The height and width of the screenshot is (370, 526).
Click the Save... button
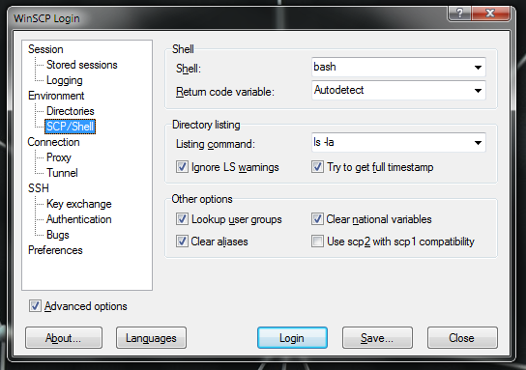377,338
